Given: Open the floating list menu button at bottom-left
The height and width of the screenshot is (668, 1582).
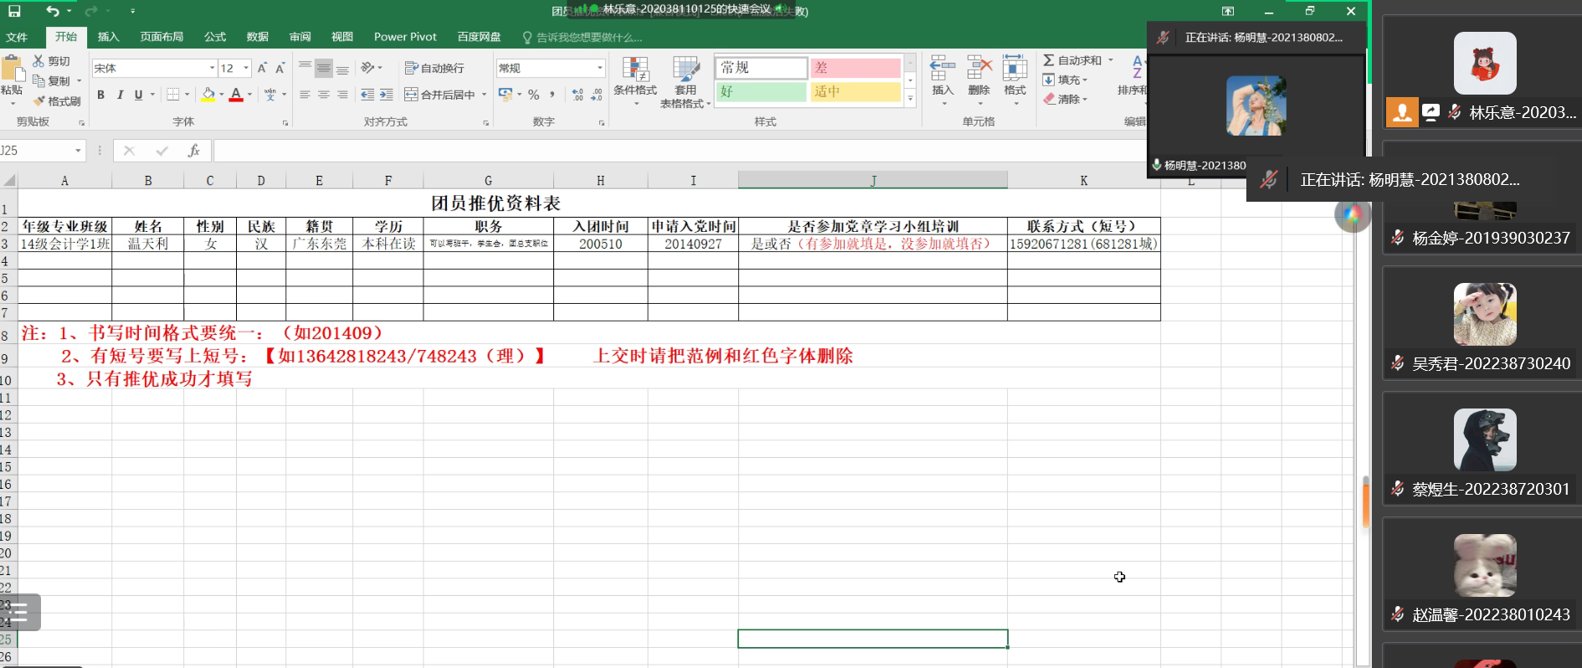Looking at the screenshot, I should tap(20, 612).
